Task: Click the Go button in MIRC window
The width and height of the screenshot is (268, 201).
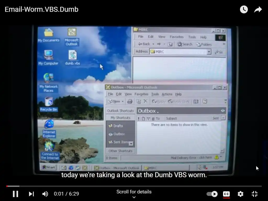Action: coord(219,52)
